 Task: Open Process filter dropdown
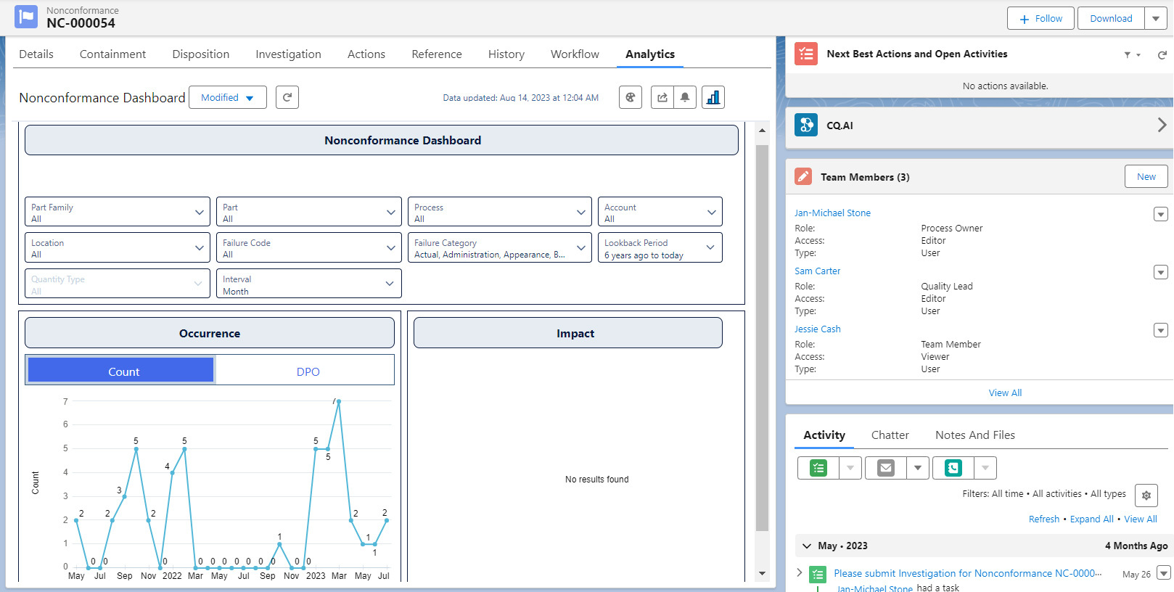(x=500, y=212)
